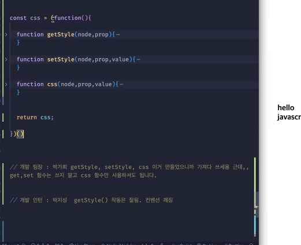Image resolution: width=301 pixels, height=245 pixels.
Task: Expand the folded getStyle function chevron
Action: click(x=6, y=35)
